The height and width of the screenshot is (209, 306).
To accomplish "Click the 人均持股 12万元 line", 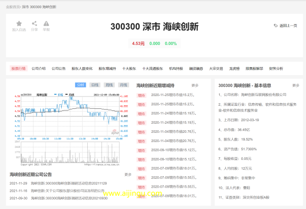I will pos(235,168).
